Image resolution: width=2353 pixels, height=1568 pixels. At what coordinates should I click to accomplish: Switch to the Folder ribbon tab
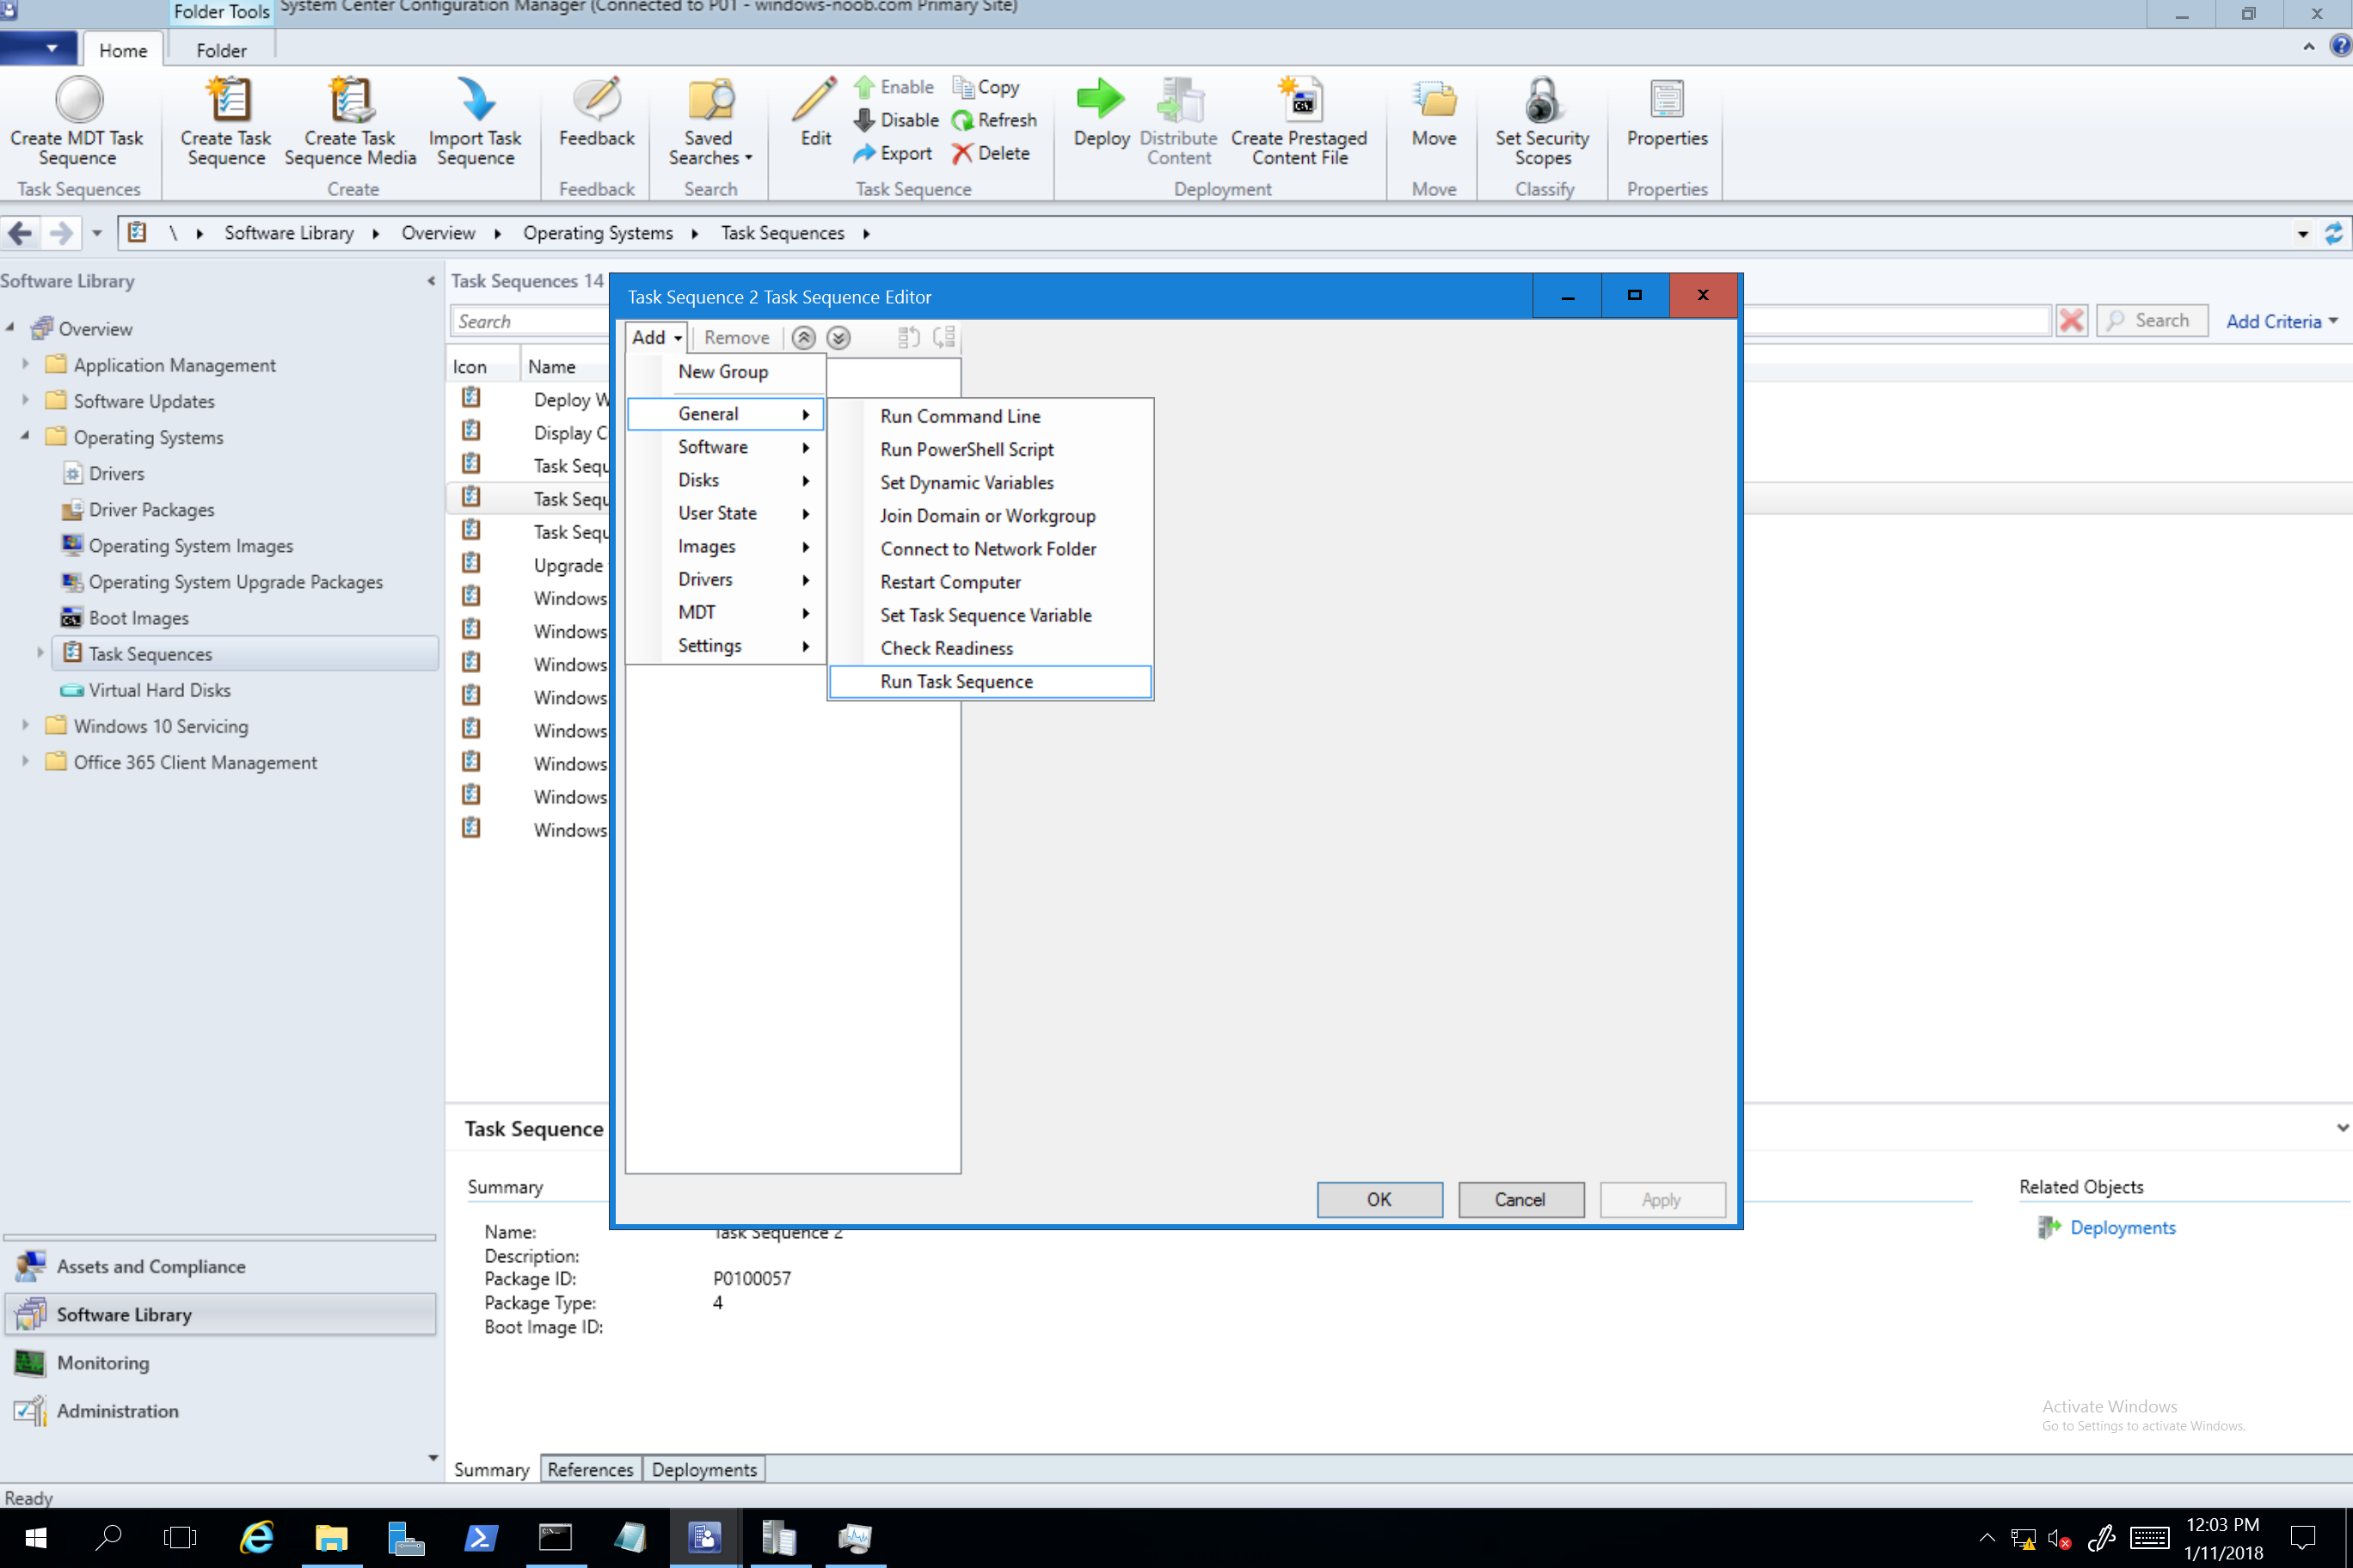click(221, 50)
